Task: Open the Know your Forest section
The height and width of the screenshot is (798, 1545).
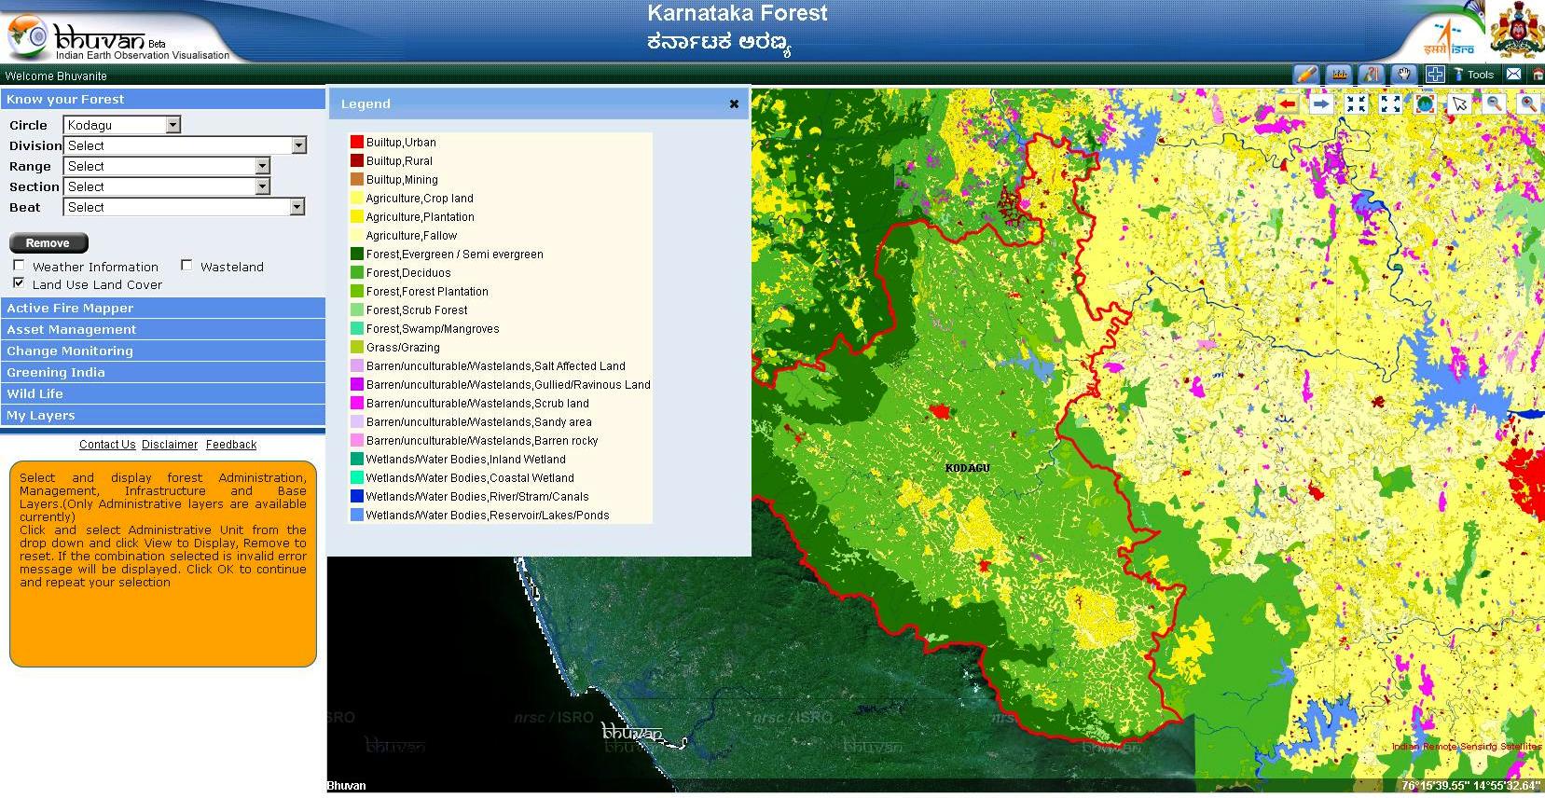Action: pyautogui.click(x=163, y=99)
